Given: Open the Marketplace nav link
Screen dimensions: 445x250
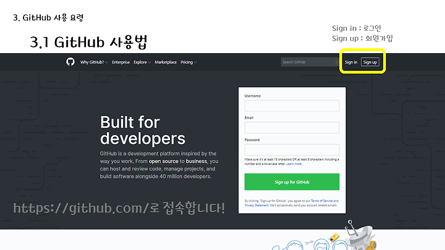Looking at the screenshot, I should (x=166, y=62).
